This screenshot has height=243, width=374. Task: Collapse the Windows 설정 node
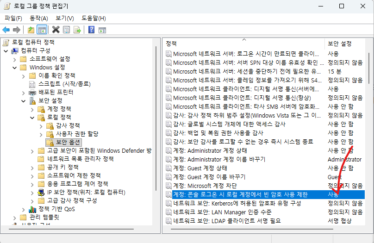tap(15, 68)
